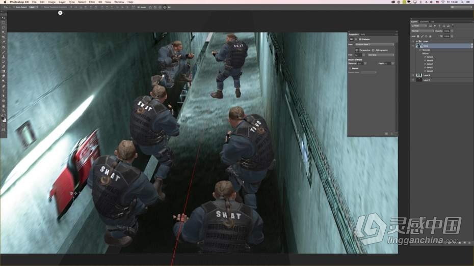Toggle the Textures eye icon under temp layer

420,50
